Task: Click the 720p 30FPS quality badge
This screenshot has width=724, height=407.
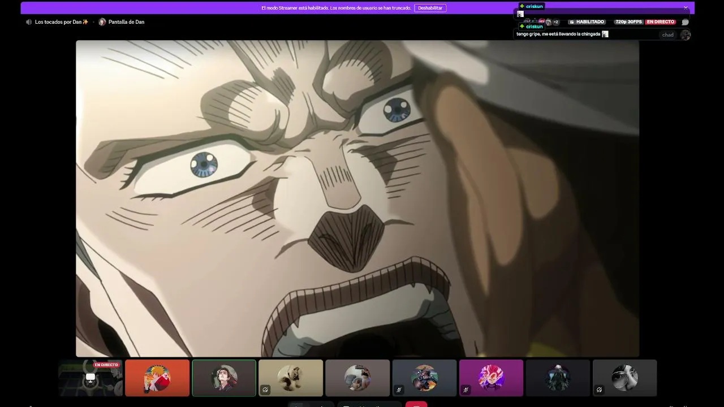Action: 628,22
